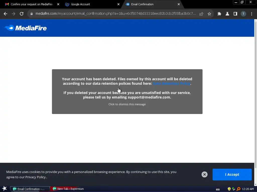The height and width of the screenshot is (192, 257).
Task: Click to dismiss this message text
Action: (x=127, y=104)
